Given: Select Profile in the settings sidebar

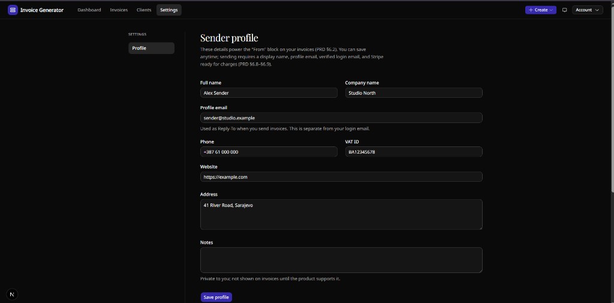Looking at the screenshot, I should click(151, 48).
